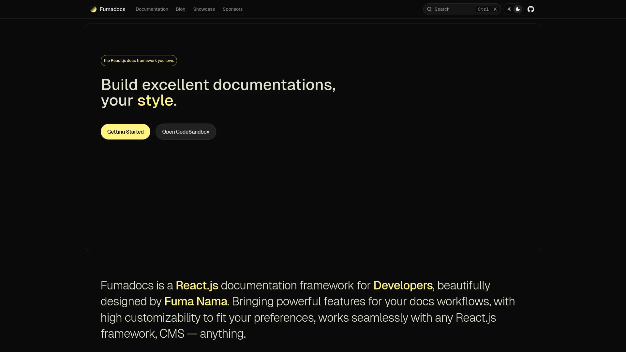Viewport: 626px width, 352px height.
Task: Click the highlighted 'React.js' text
Action: coord(197,286)
